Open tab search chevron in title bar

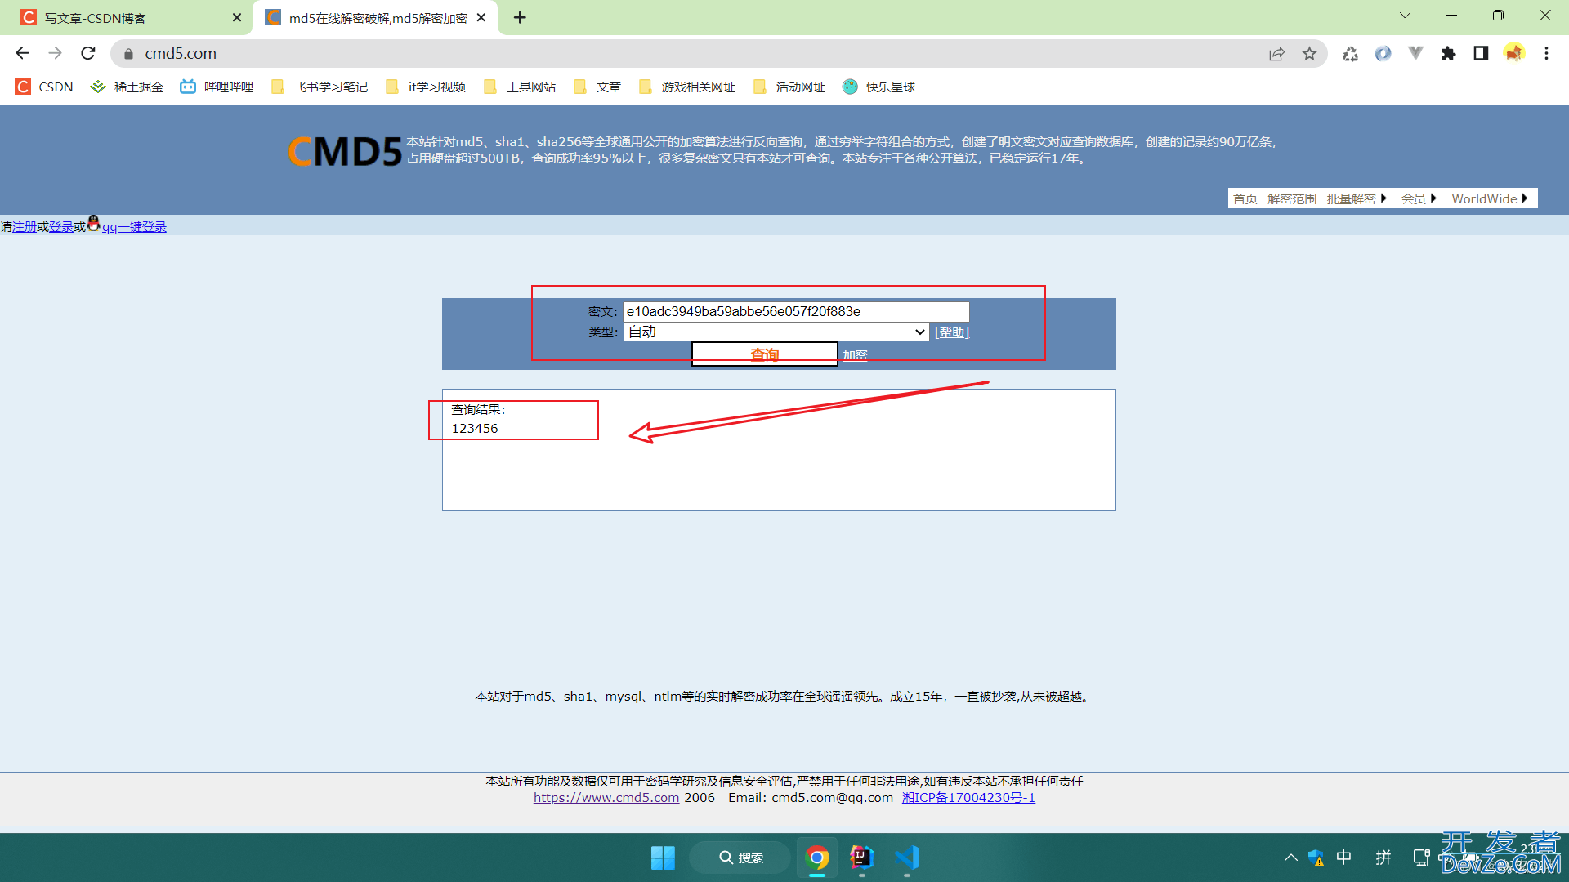[x=1405, y=16]
